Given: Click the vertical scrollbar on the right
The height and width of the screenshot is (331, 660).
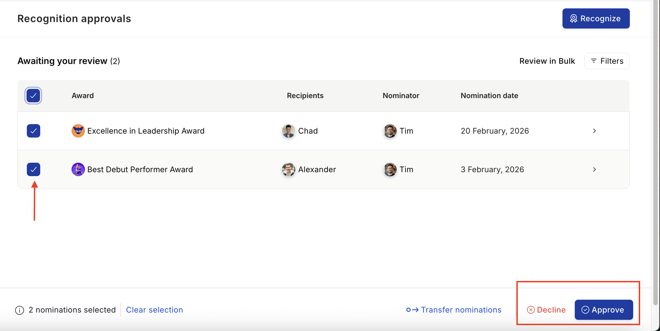Looking at the screenshot, I should click(x=655, y=152).
